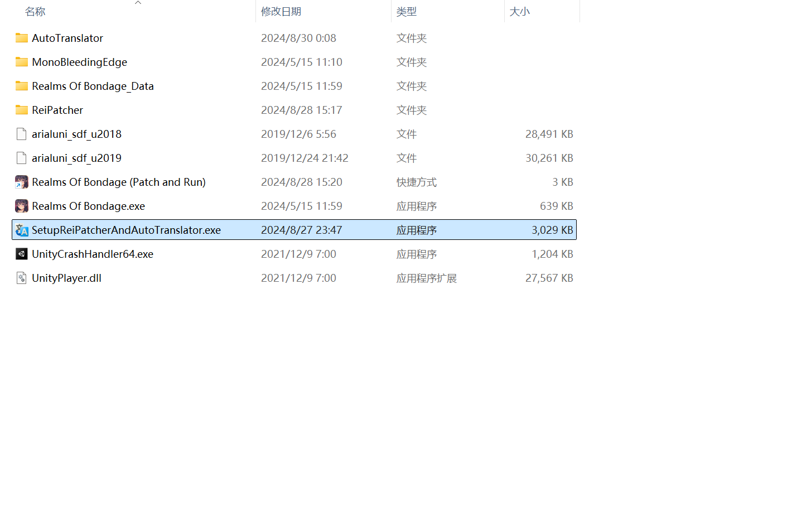
Task: Sort by the 修改日期 column header
Action: click(x=281, y=12)
